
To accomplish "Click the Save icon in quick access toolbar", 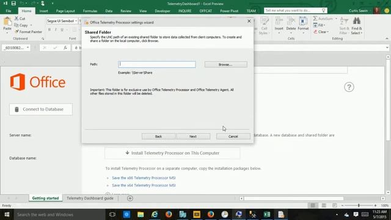I will coord(13,4).
